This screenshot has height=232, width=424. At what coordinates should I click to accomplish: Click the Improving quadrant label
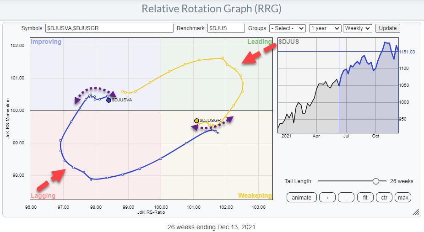click(x=46, y=42)
